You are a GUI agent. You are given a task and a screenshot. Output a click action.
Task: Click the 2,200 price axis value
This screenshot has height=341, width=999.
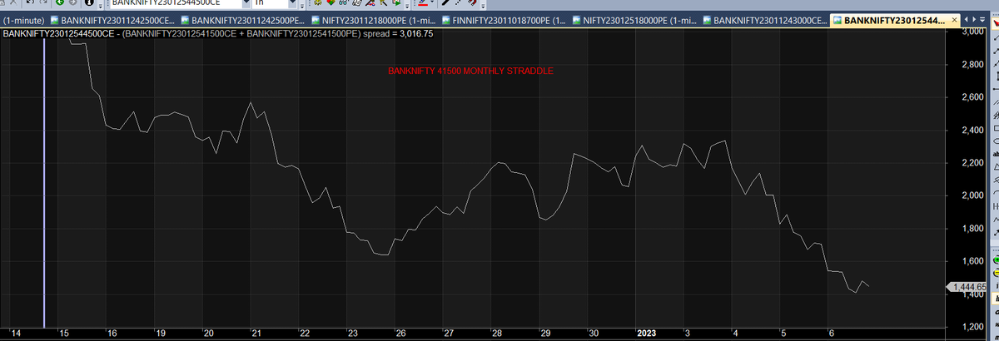[x=972, y=163]
